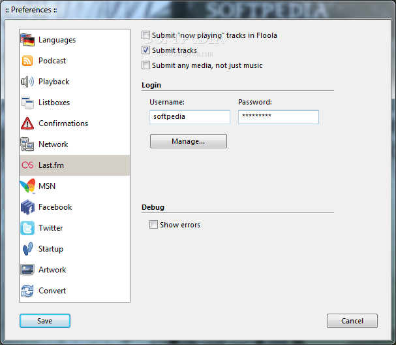Click the Username input field
The image size is (396, 345).
(190, 116)
